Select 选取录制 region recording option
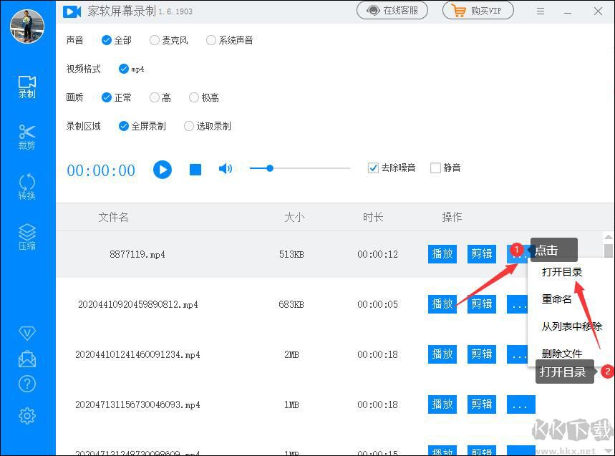This screenshot has height=456, width=615. (189, 126)
